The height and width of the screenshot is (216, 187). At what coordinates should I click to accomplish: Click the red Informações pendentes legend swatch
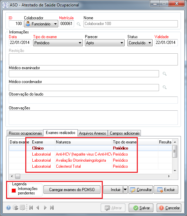coord(14,190)
